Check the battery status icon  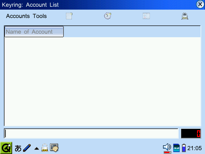(184, 148)
